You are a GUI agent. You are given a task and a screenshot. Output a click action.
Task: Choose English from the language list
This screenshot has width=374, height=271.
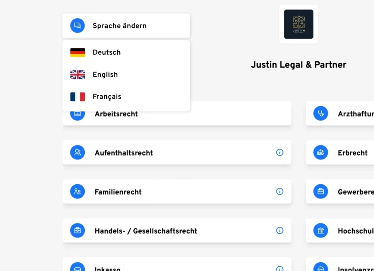tap(105, 75)
